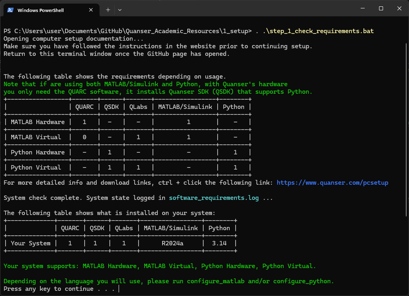Click the MATLAB/Simulink header in requirements table
Viewport: 409px width, 296px height.
pyautogui.click(x=185, y=107)
